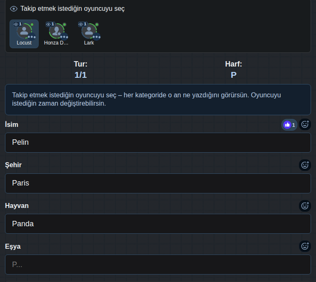Click viewer count badge on Lark avatar
This screenshot has height=282, width=316.
83,24
